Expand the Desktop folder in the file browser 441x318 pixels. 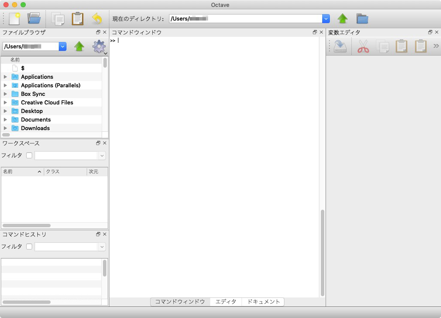5,111
